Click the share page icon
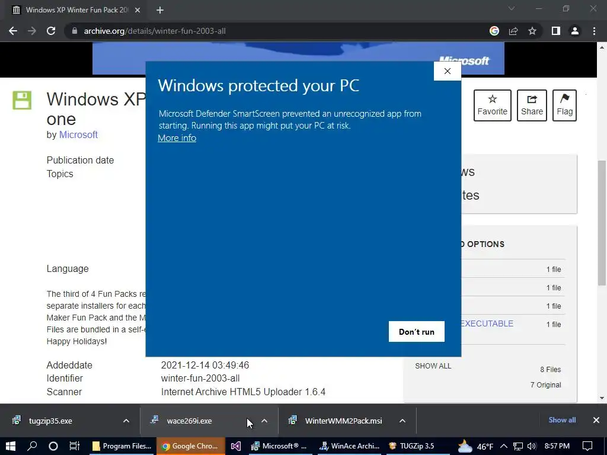607x455 pixels. [513, 31]
